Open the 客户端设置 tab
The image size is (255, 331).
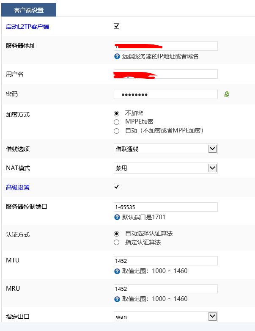click(29, 10)
